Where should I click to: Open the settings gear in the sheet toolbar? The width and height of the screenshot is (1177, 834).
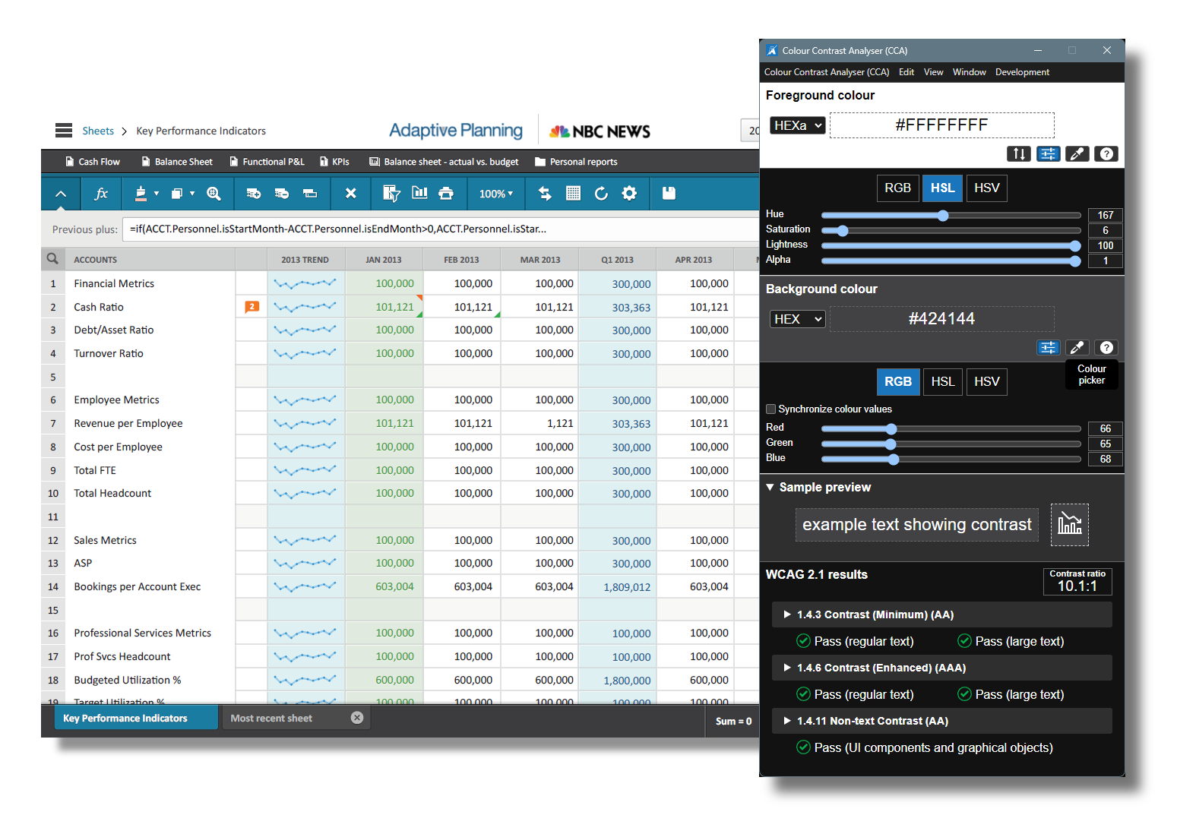(629, 194)
